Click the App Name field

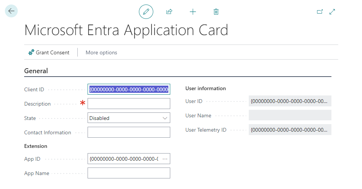[129, 173]
